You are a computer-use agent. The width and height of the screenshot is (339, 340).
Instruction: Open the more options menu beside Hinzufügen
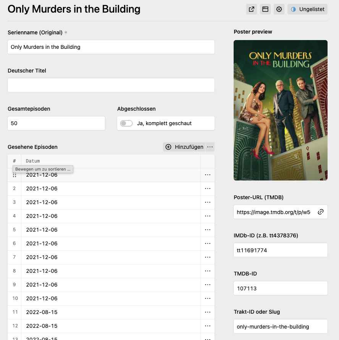[x=210, y=147]
